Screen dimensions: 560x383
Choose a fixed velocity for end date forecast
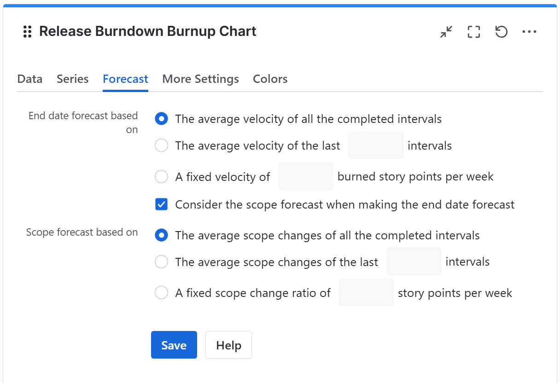(x=161, y=176)
